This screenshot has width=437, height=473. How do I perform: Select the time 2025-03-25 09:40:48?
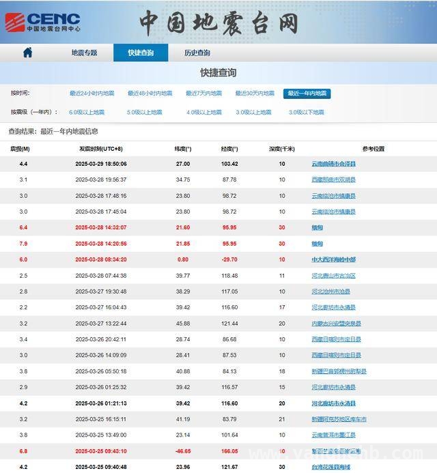[x=101, y=467]
